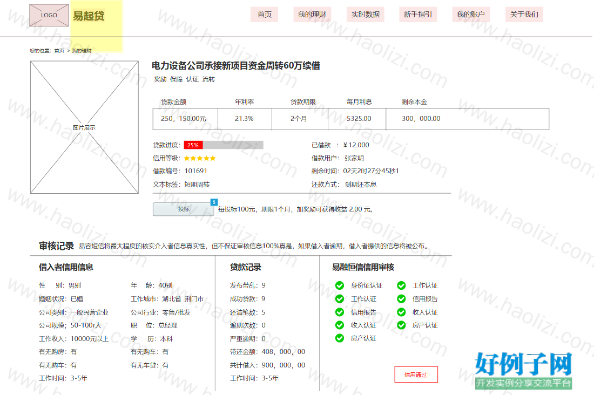Click the 关于我们 navigation item
This screenshot has height=395, width=594.
tap(524, 15)
